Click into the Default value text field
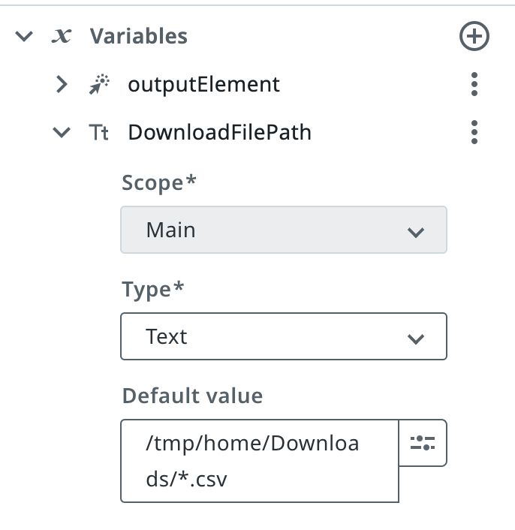 [x=259, y=460]
